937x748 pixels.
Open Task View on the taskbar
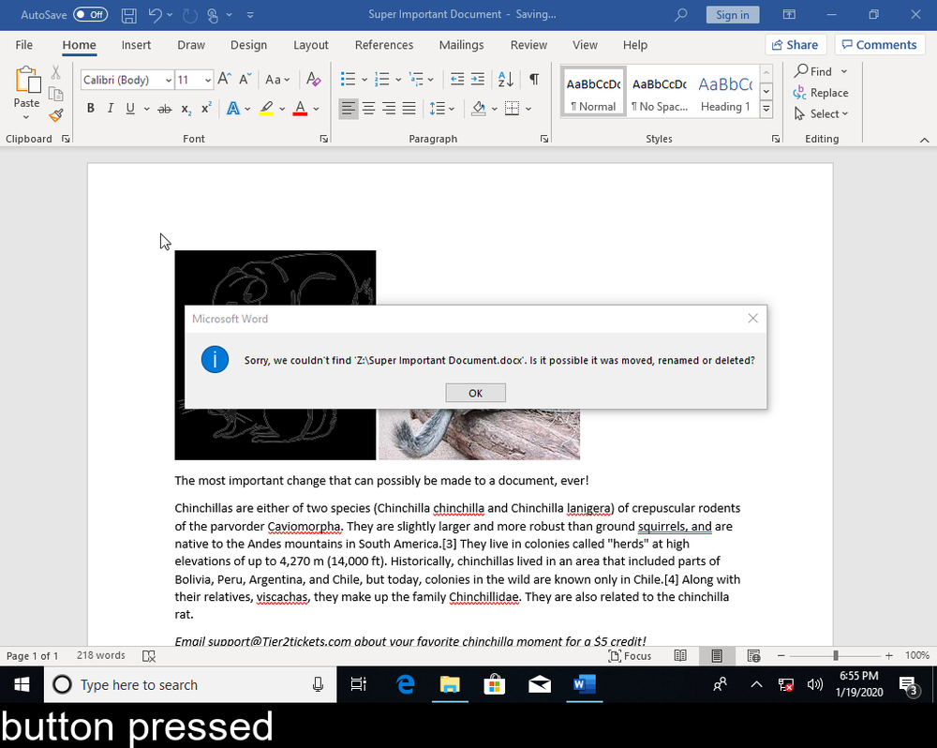tap(359, 684)
